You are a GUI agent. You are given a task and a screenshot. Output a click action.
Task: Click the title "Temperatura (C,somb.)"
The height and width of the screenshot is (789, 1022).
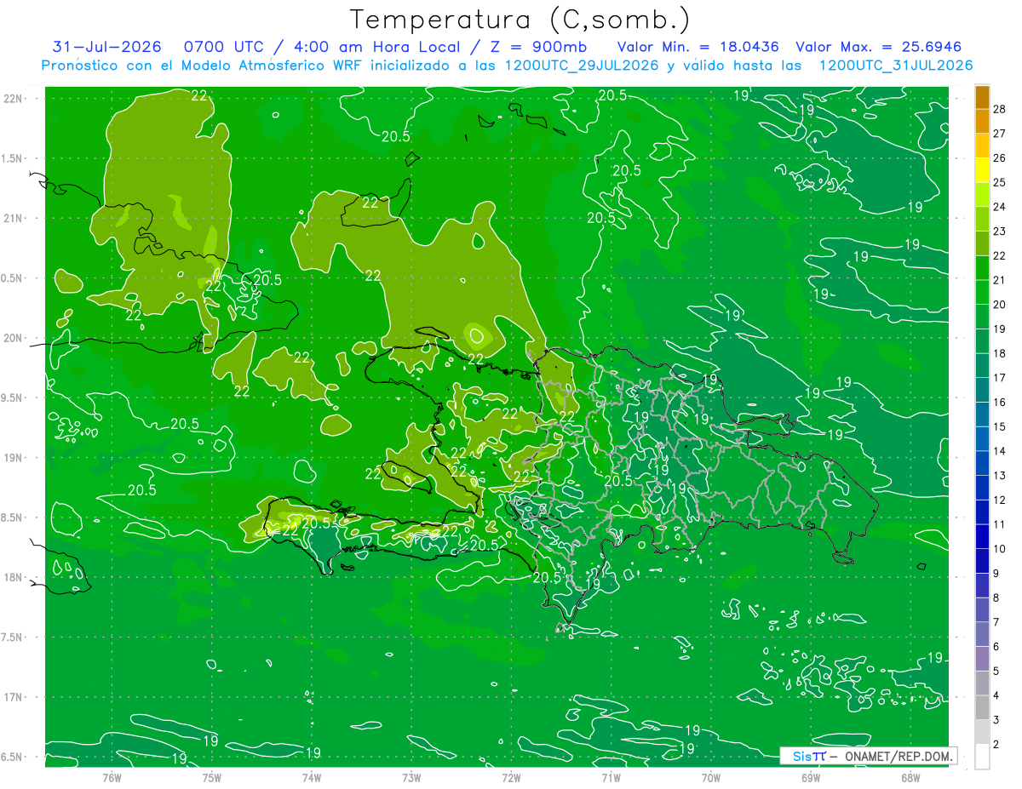(x=520, y=20)
